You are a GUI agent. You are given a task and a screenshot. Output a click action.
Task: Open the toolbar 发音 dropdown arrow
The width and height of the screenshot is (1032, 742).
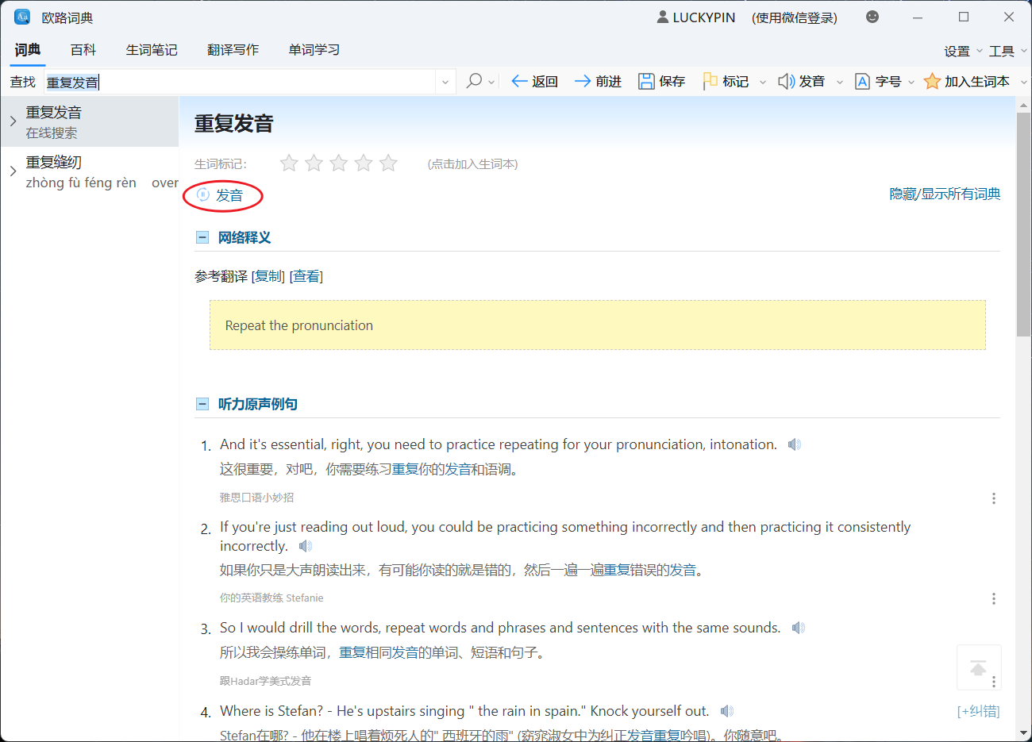tap(840, 82)
